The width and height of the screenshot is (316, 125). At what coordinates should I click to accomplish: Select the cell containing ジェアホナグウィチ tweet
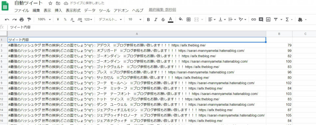[x=137, y=121]
